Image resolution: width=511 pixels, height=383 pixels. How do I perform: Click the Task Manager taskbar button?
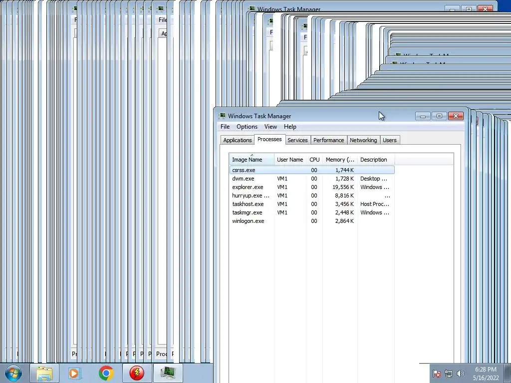tap(168, 373)
